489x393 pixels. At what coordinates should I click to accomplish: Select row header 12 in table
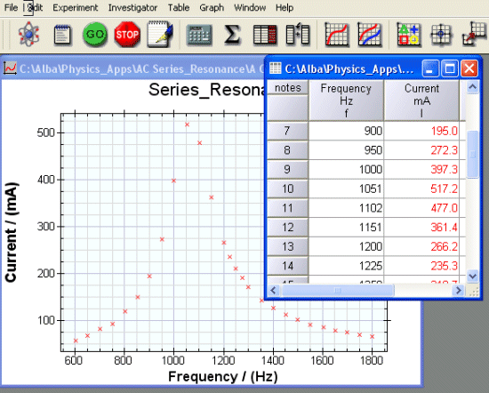[287, 228]
